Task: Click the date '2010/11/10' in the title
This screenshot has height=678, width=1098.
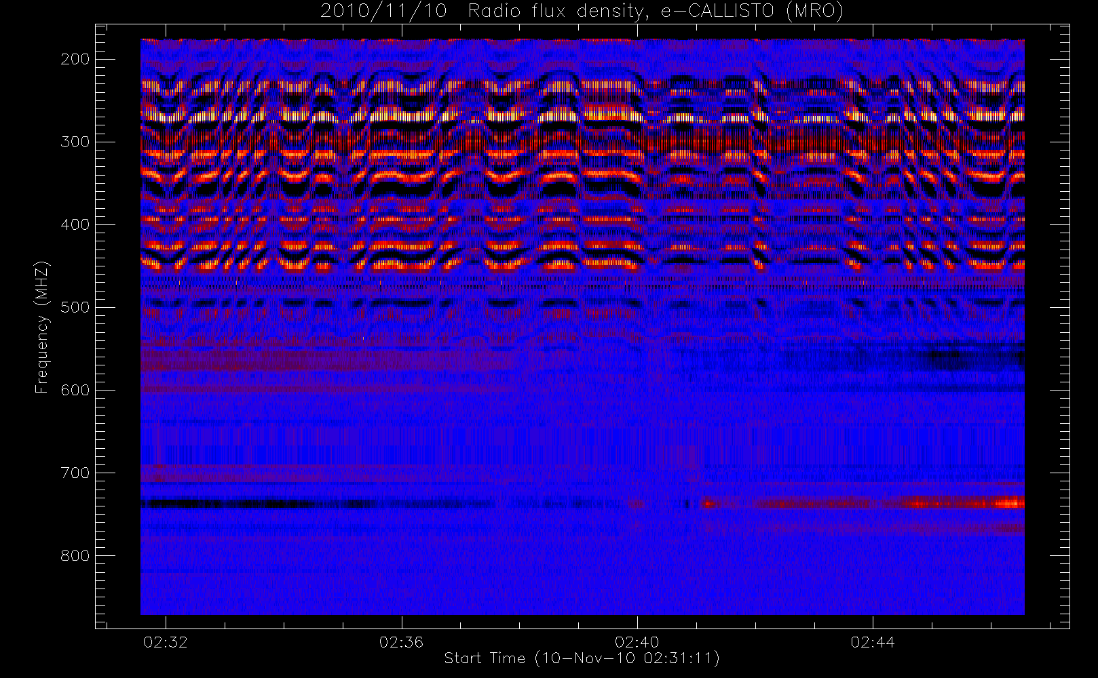Action: coord(383,12)
